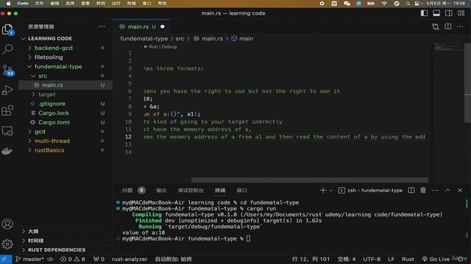The width and height of the screenshot is (471, 264).
Task: Click Debug code lens above main
Action: 169,47
